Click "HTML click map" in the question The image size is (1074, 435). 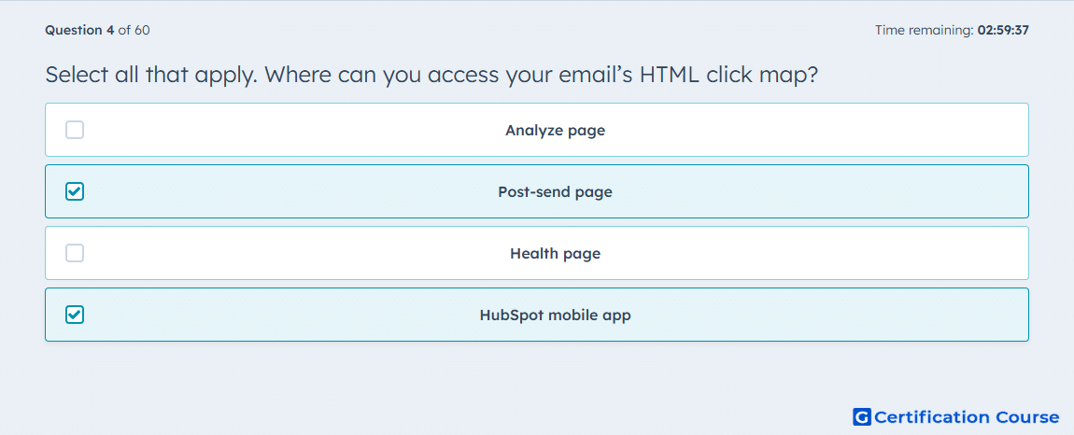(728, 75)
